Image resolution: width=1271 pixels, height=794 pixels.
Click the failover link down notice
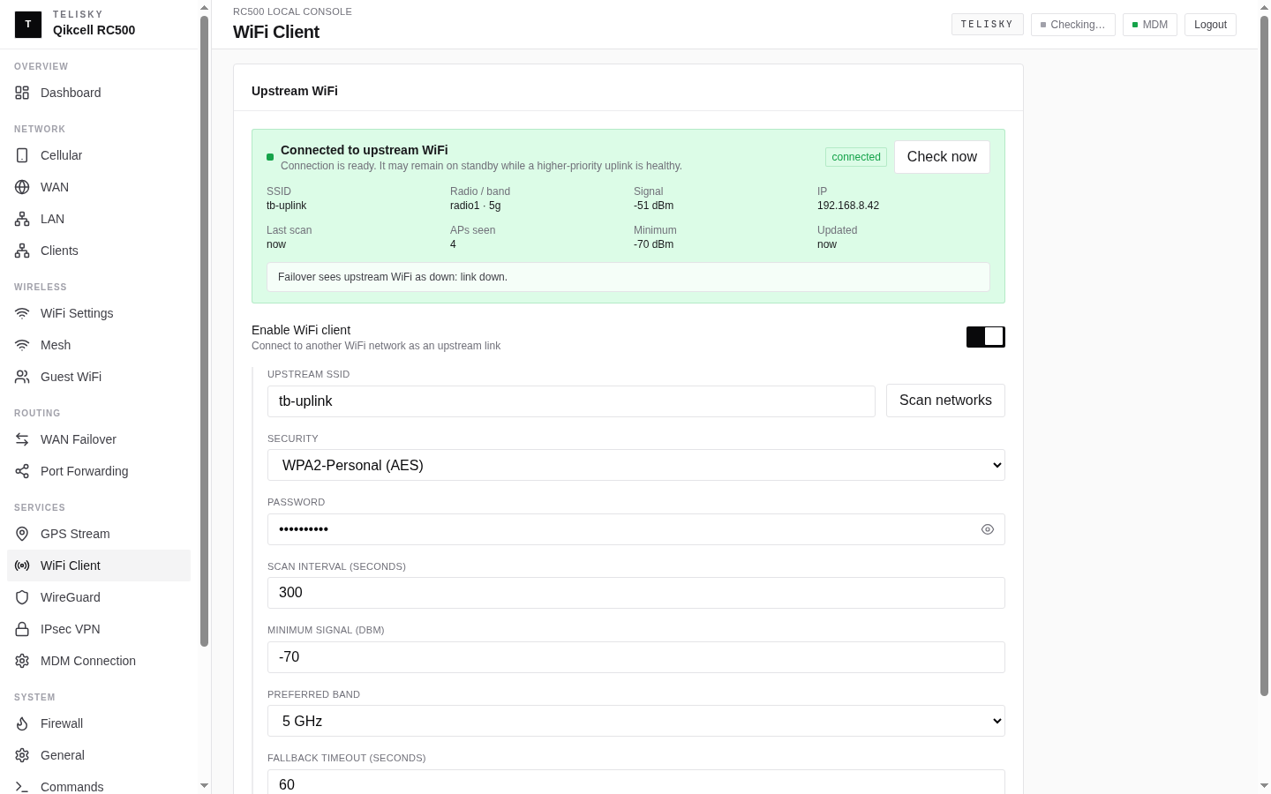pos(628,277)
